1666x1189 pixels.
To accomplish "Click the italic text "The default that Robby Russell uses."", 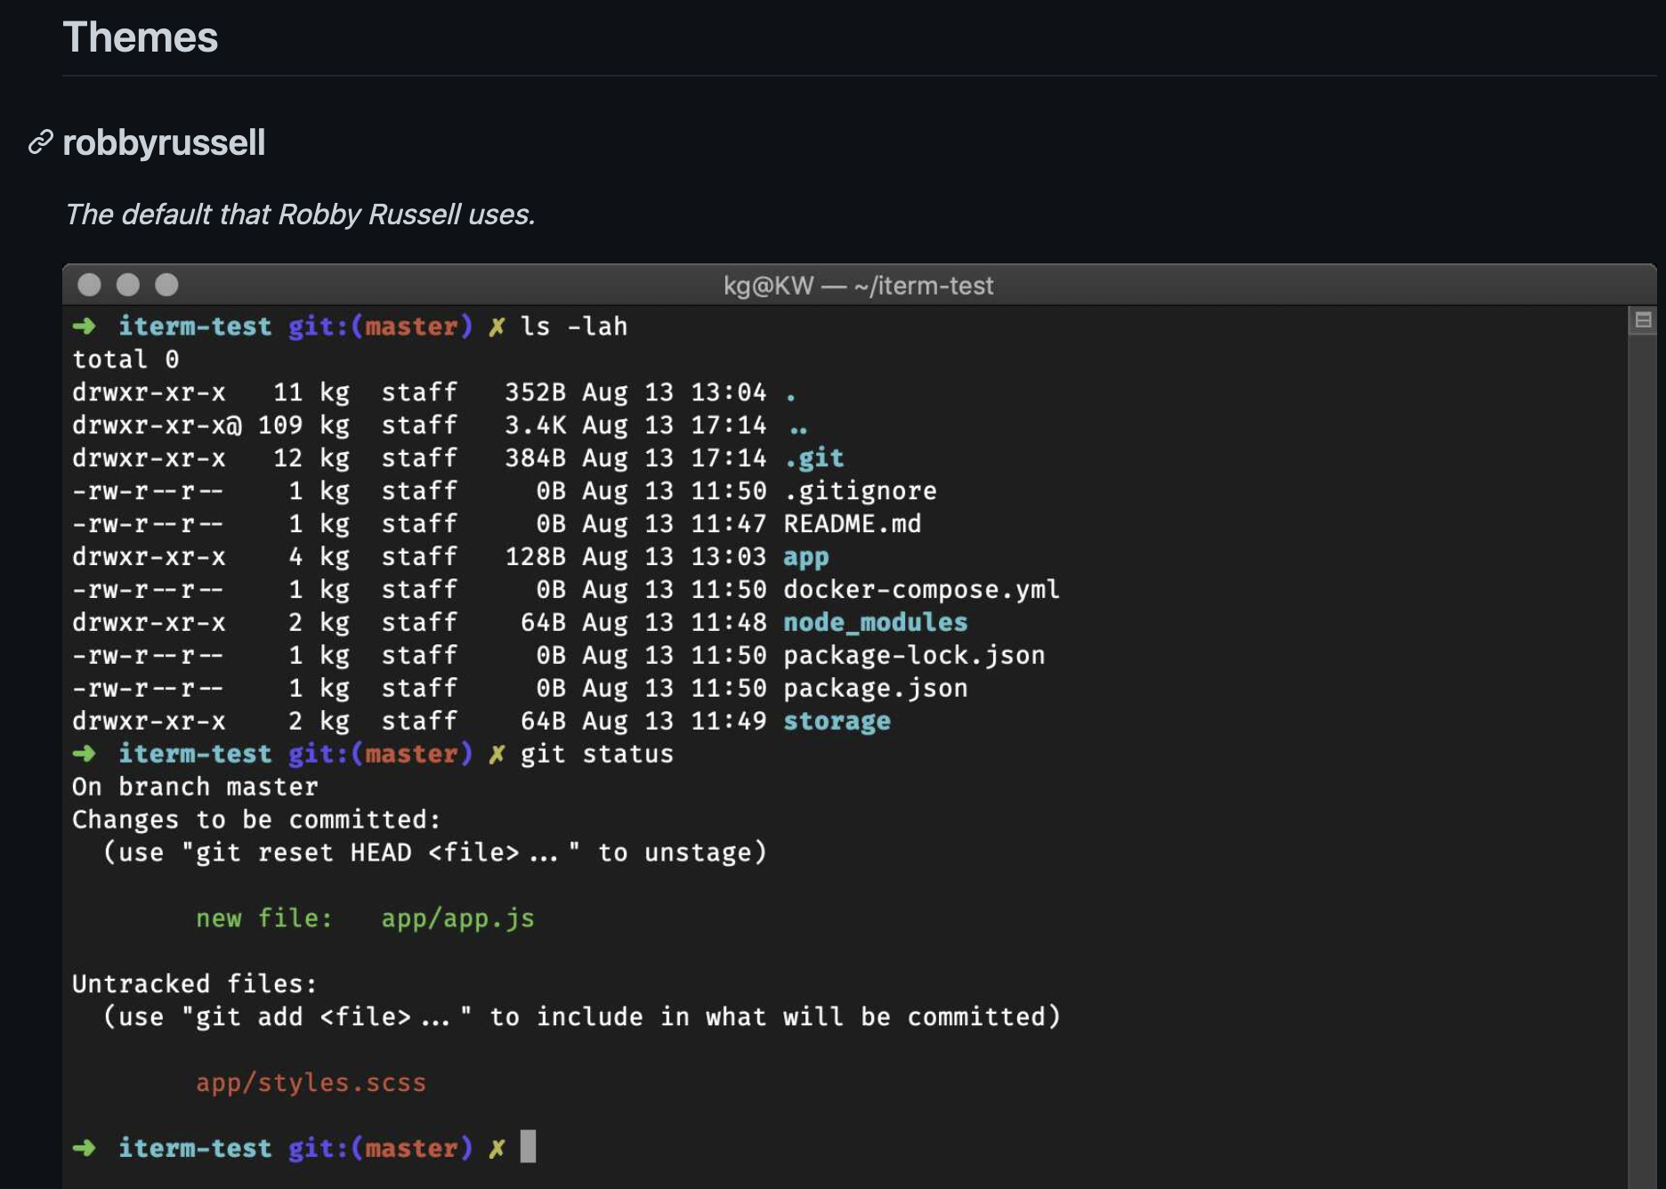I will point(300,214).
